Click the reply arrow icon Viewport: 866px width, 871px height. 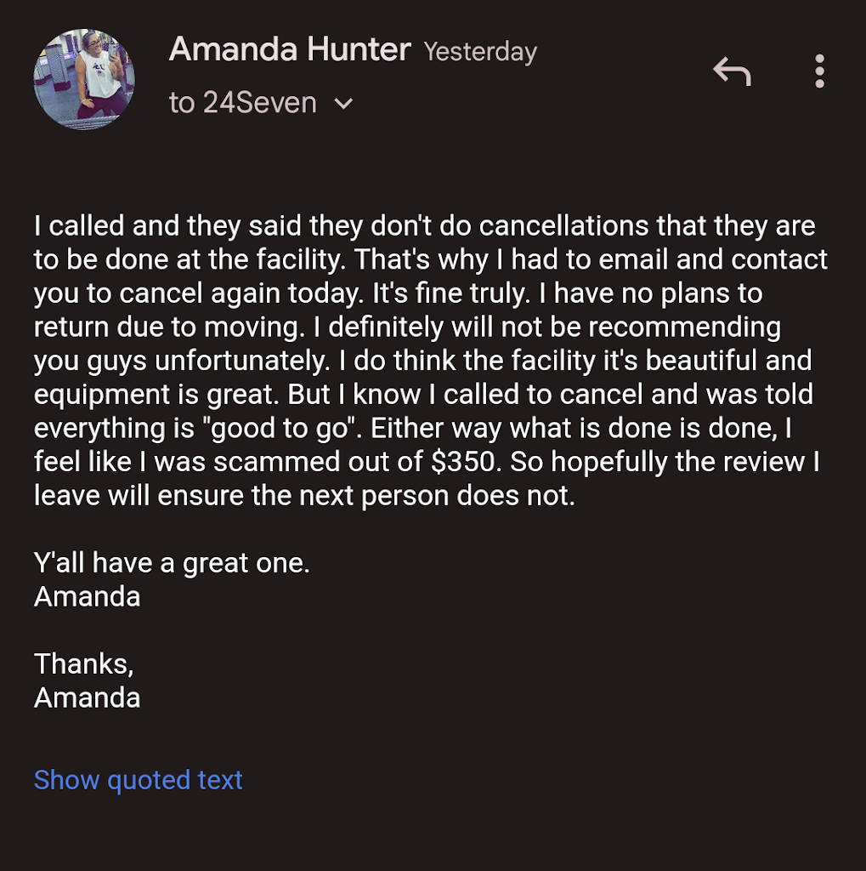coord(732,71)
